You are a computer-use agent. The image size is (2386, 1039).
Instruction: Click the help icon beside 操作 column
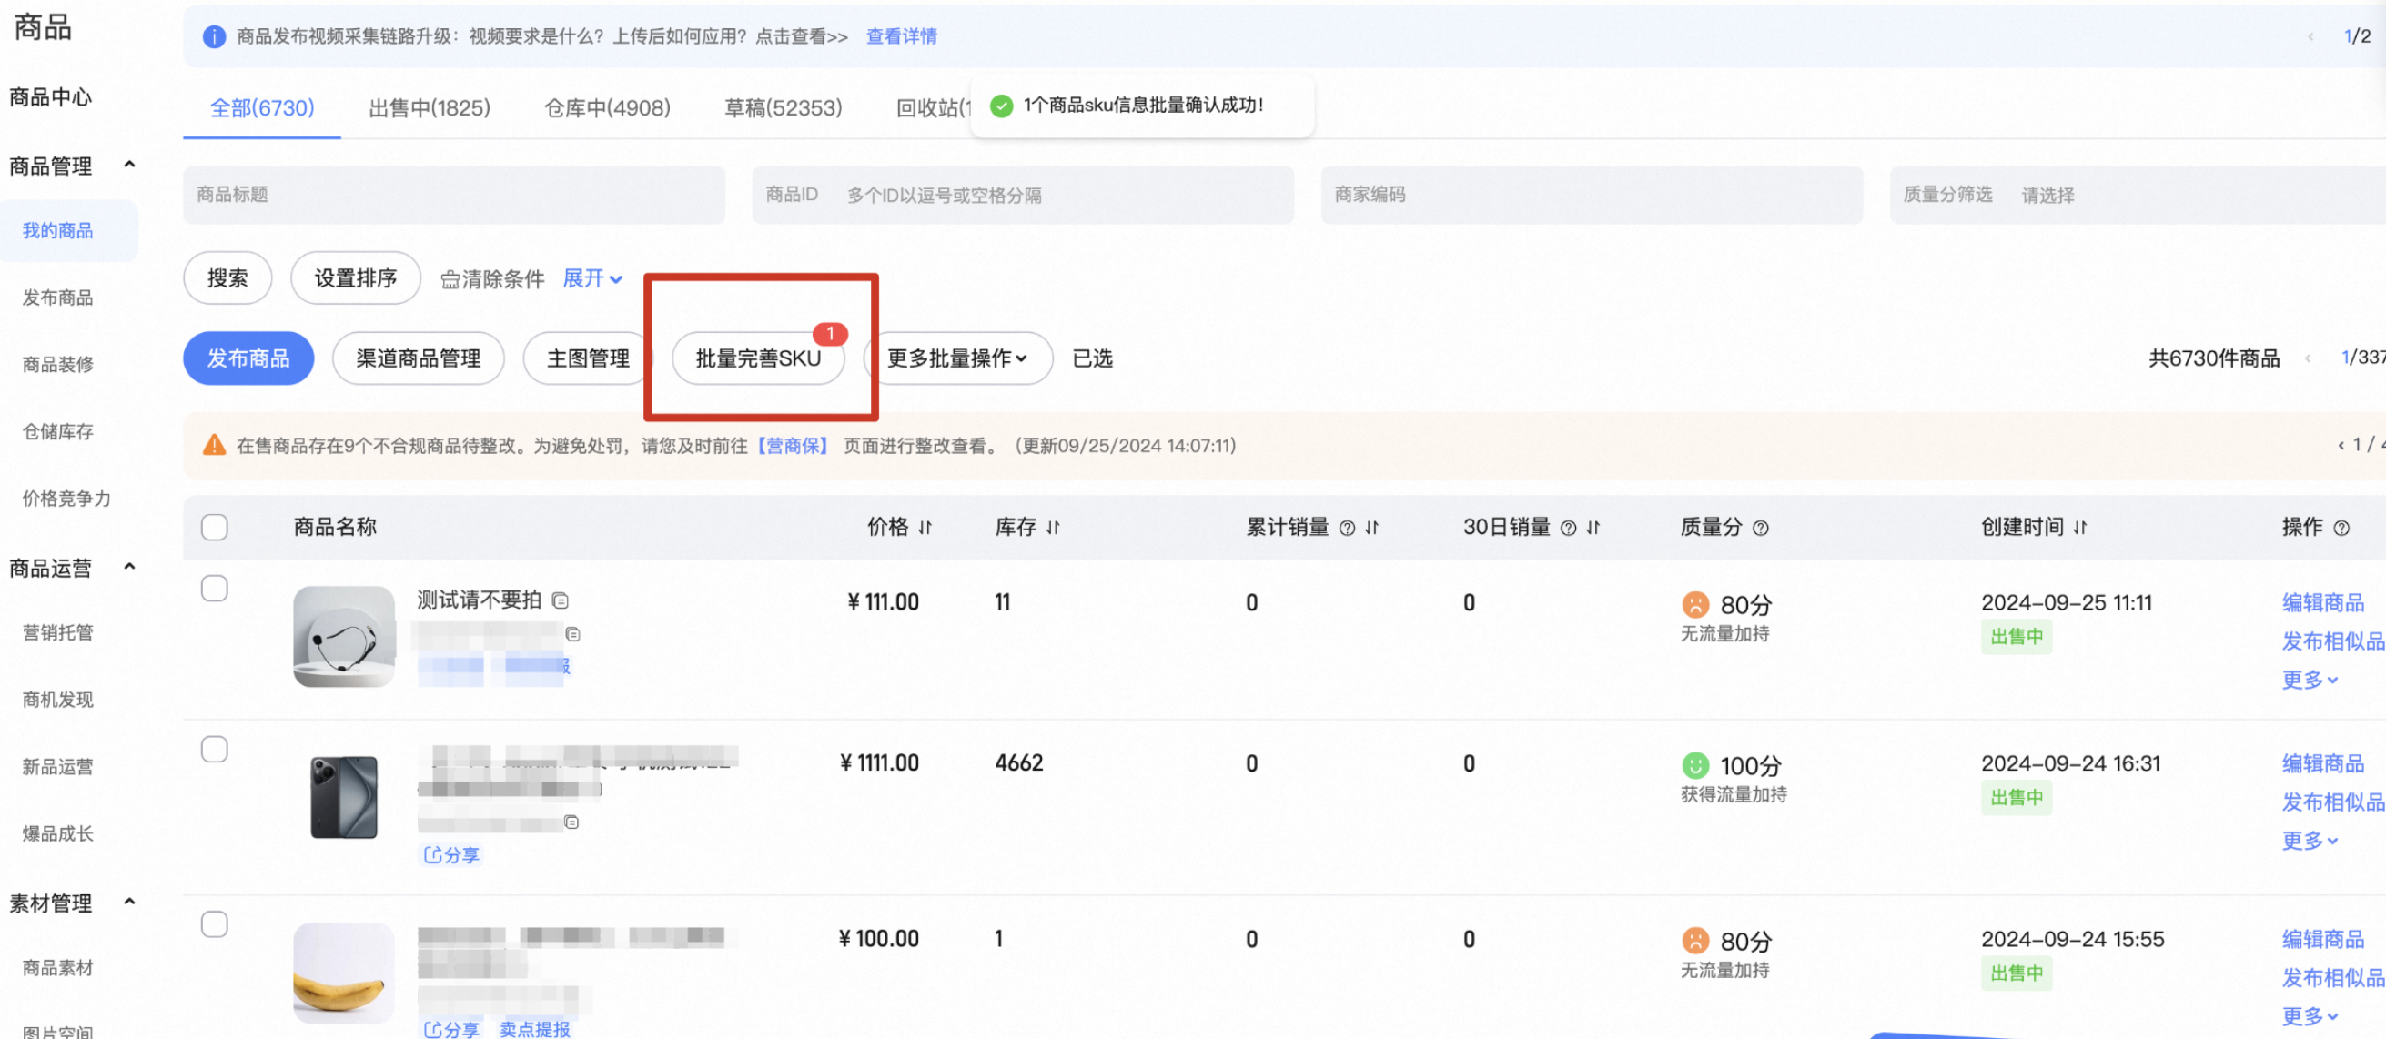click(2341, 528)
